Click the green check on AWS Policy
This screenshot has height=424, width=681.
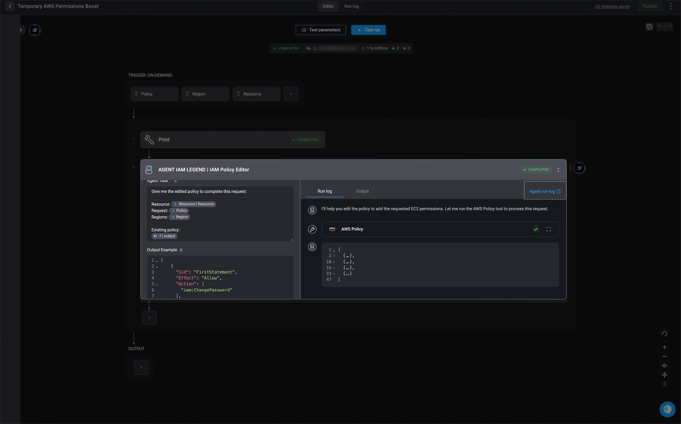pyautogui.click(x=535, y=229)
